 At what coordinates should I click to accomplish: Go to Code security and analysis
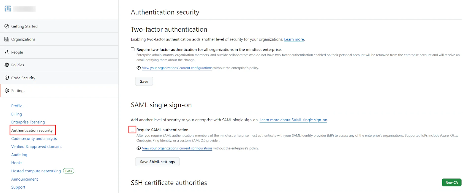tap(34, 139)
